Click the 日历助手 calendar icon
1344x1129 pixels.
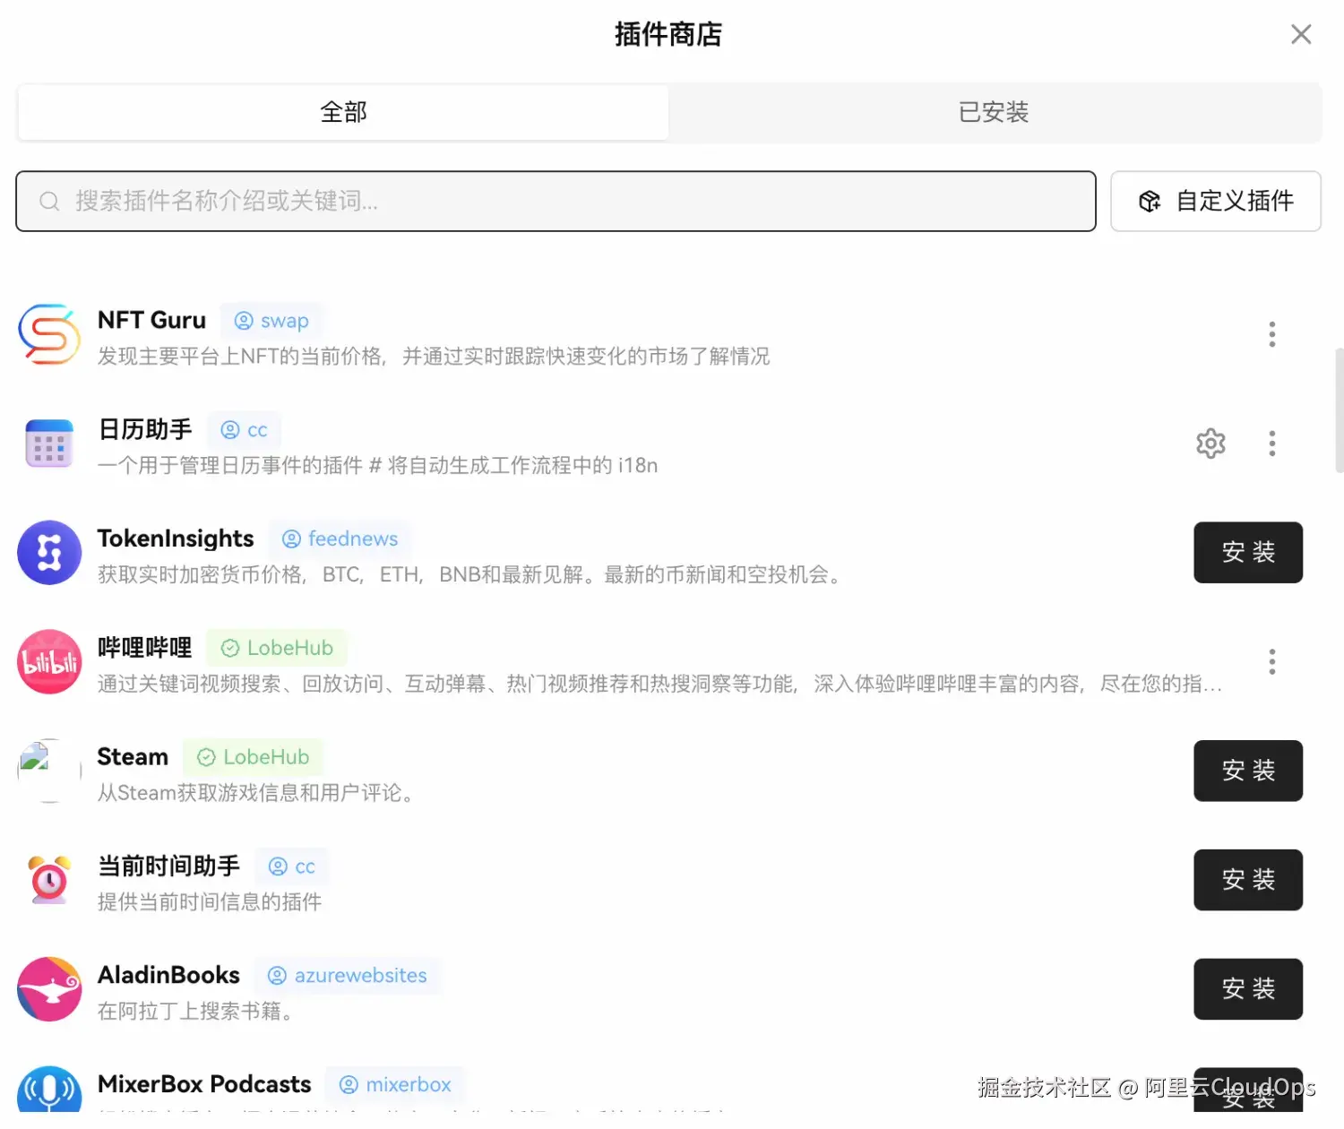[49, 444]
